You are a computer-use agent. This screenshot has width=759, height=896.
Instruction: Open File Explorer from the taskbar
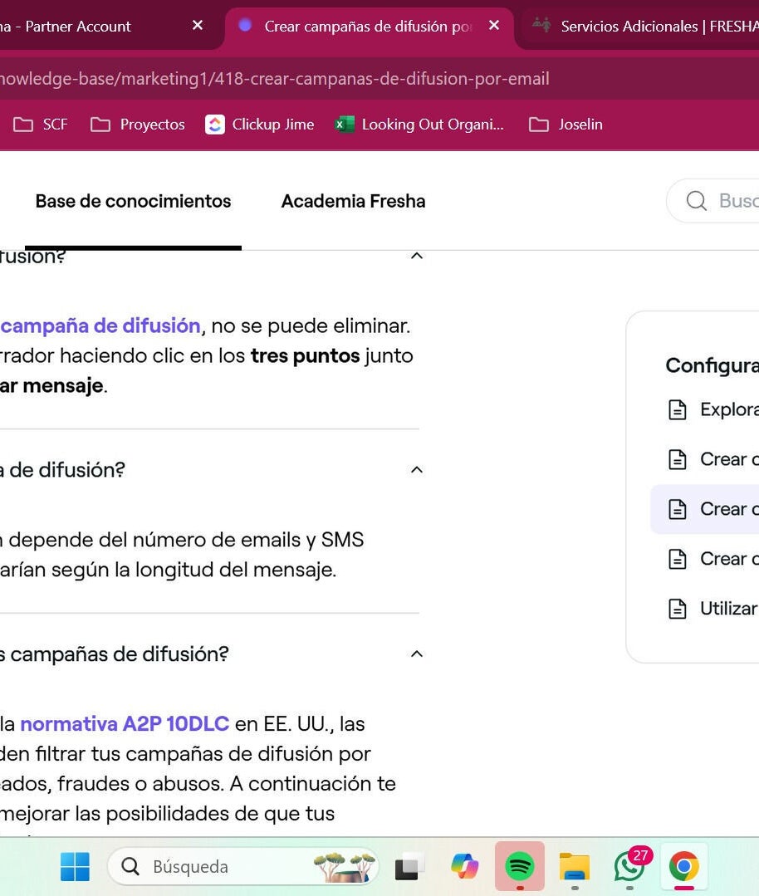tap(574, 866)
